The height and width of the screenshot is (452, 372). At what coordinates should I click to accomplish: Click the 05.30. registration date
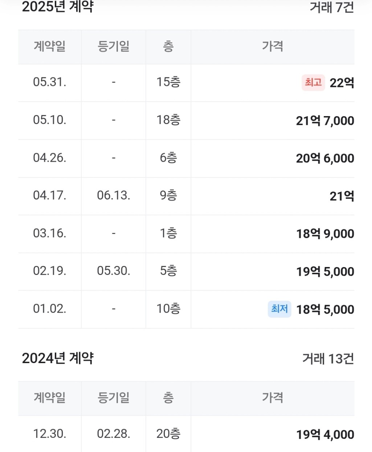click(114, 271)
